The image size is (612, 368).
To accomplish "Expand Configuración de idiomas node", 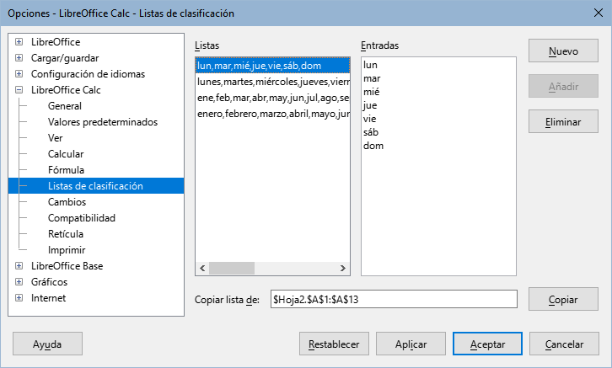I will [19, 74].
